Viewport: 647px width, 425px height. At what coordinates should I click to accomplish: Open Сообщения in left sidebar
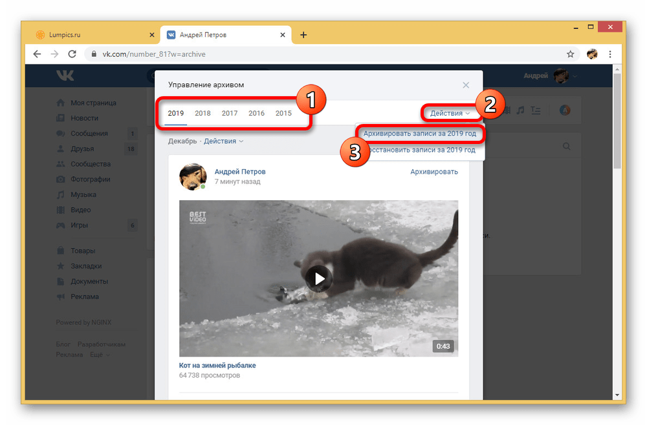[x=89, y=134]
